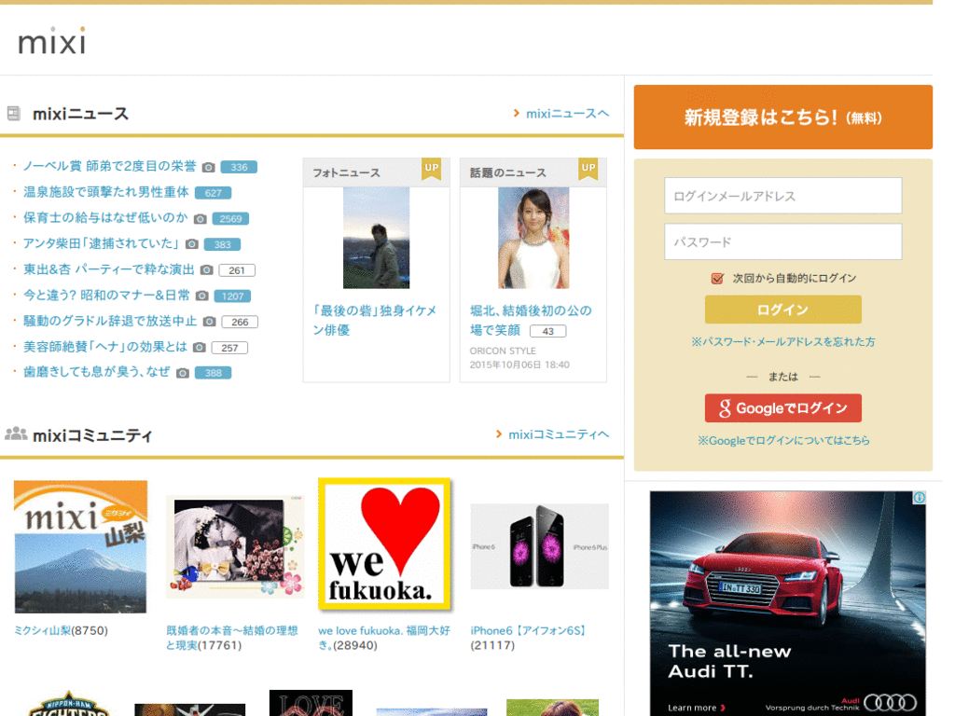Viewport: 955px width, 716px height.
Task: Click the Googleでログイン button
Action: (x=782, y=407)
